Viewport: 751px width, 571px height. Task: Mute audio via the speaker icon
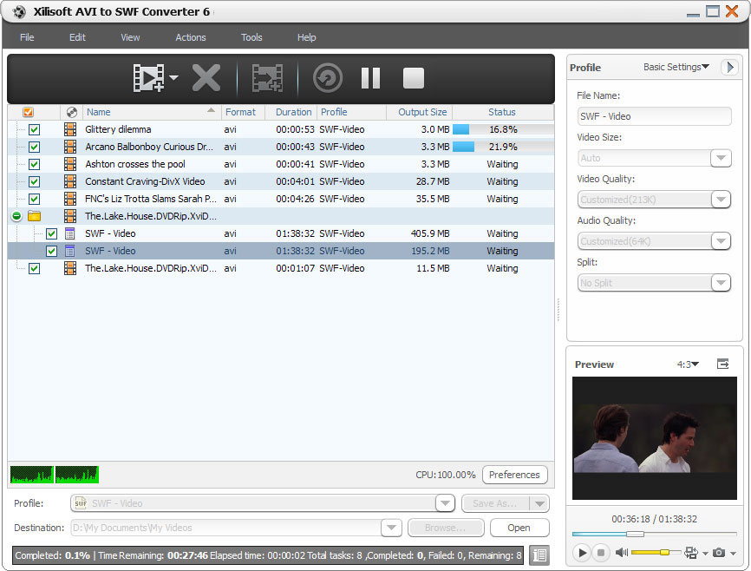click(620, 553)
